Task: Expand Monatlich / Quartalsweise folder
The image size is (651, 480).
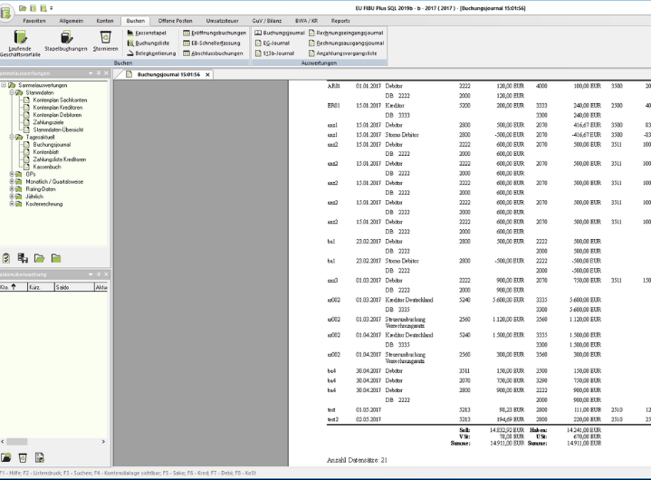Action: [x=12, y=181]
